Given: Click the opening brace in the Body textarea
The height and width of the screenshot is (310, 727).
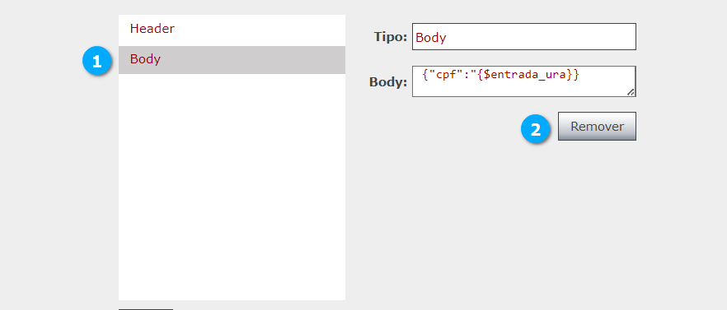Looking at the screenshot, I should (425, 75).
